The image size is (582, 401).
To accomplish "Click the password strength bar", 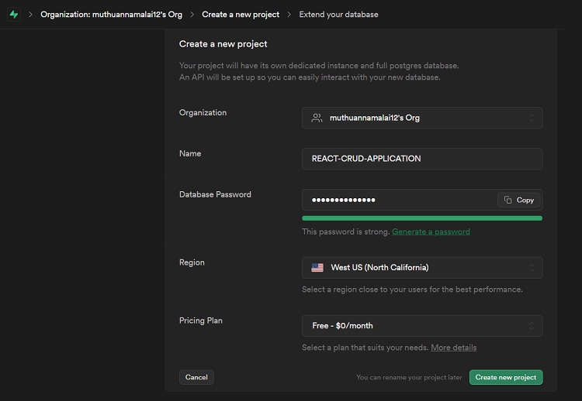I will 422,218.
